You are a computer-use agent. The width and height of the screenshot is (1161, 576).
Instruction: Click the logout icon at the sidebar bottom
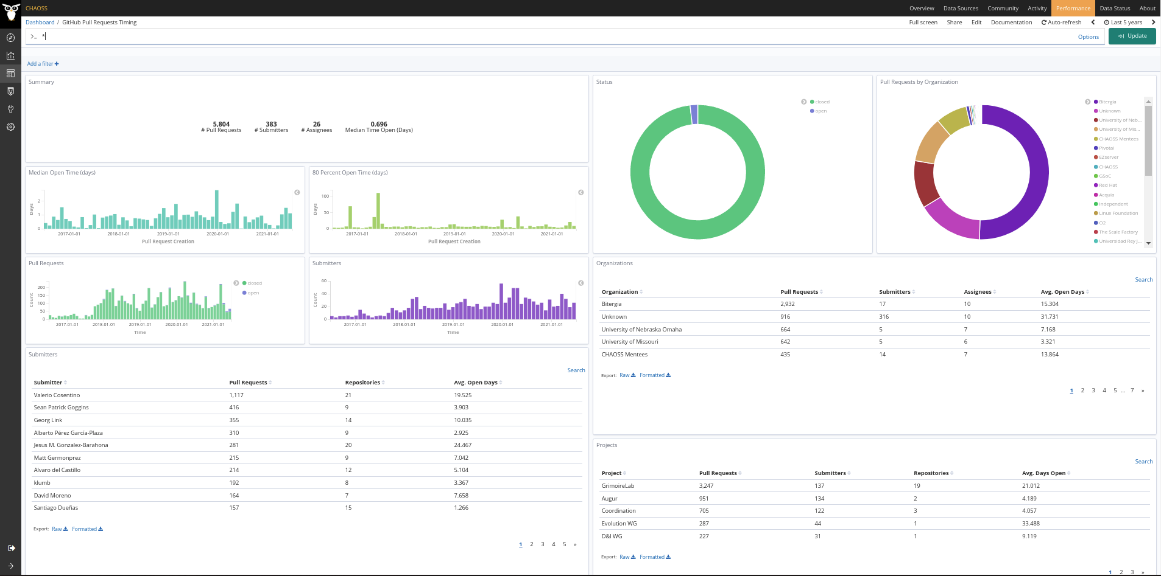(10, 548)
